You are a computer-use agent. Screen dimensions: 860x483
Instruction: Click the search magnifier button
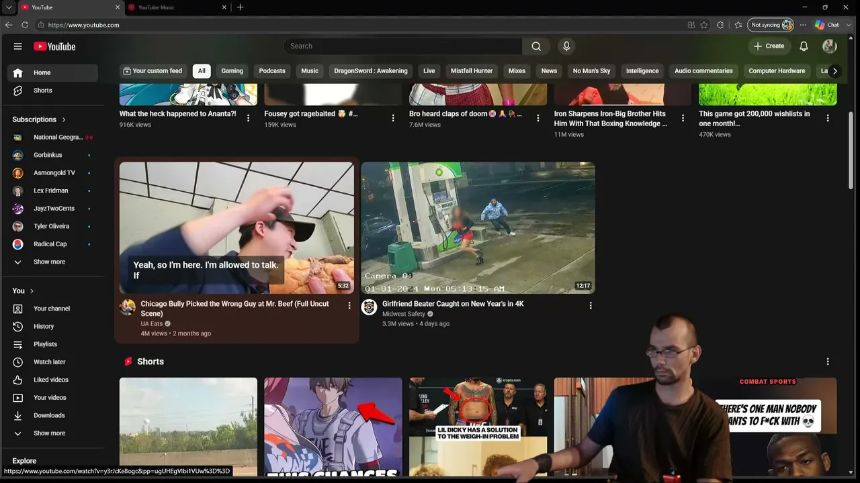(x=536, y=46)
